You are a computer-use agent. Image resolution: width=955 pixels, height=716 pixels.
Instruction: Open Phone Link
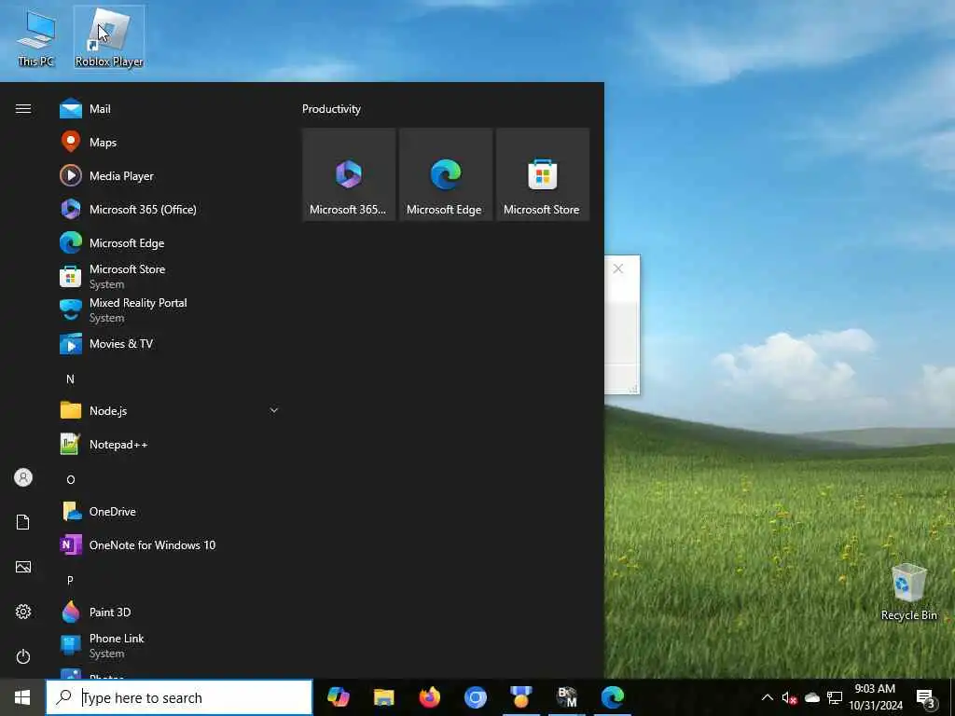tap(170, 645)
